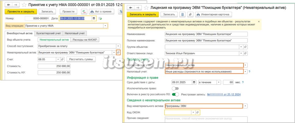Expand Вид операции dropdown
The image size is (295, 123).
click(x=105, y=26)
